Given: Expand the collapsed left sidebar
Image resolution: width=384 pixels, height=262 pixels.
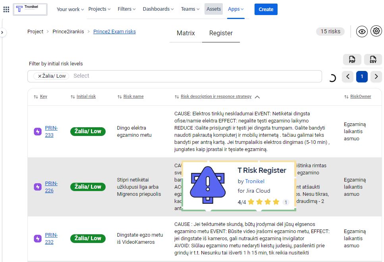Looking at the screenshot, I should (x=2, y=32).
